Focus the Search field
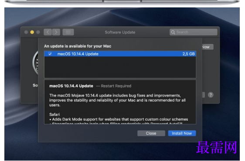The image size is (245, 161). 193,32
